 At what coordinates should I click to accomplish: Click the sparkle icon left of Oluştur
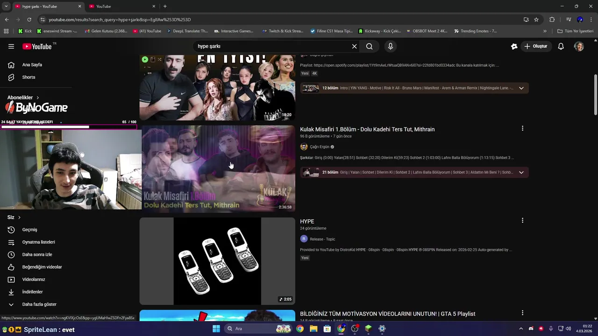[x=514, y=46]
